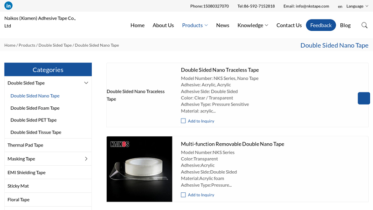The width and height of the screenshot is (373, 210).
Task: Select Double Sided Nano Tape category
Action: pos(35,96)
